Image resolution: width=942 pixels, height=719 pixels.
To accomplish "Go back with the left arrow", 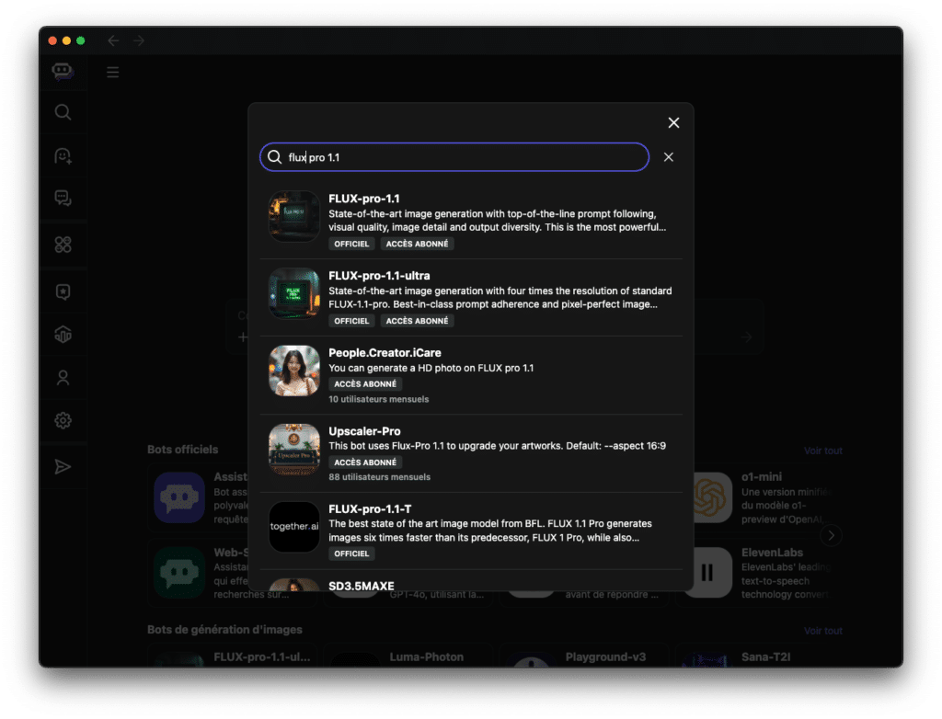I will tap(113, 40).
